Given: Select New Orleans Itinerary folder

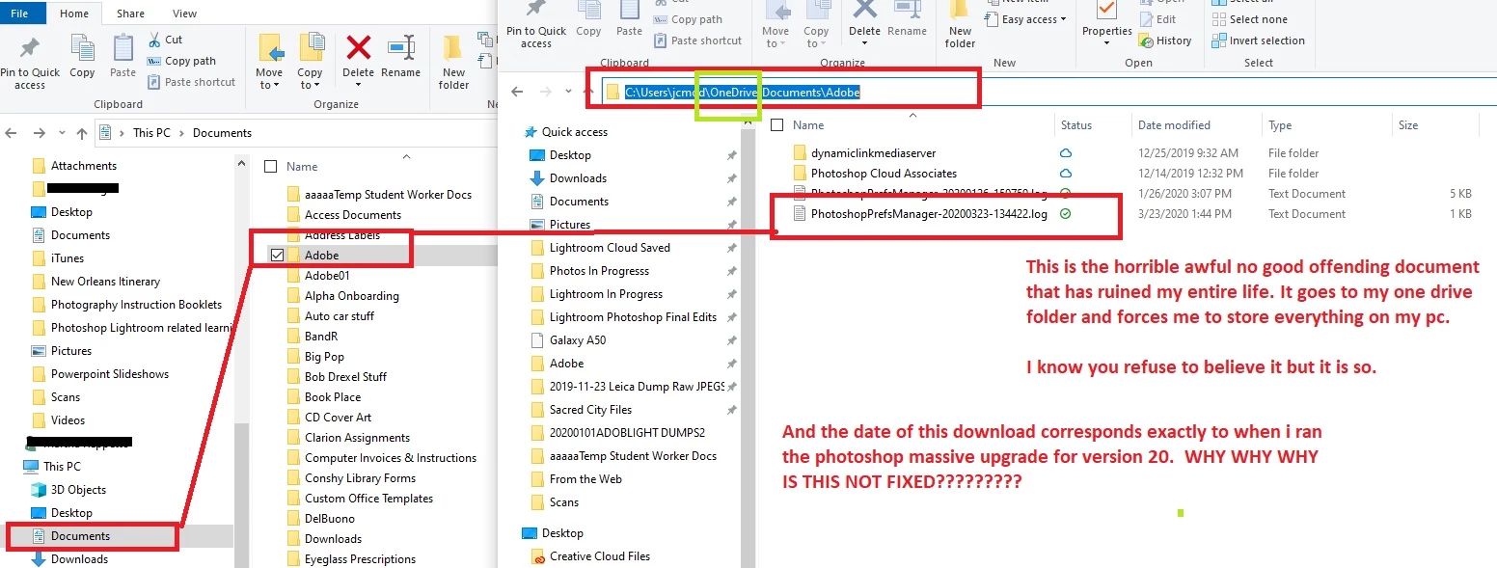Looking at the screenshot, I should click(x=105, y=282).
